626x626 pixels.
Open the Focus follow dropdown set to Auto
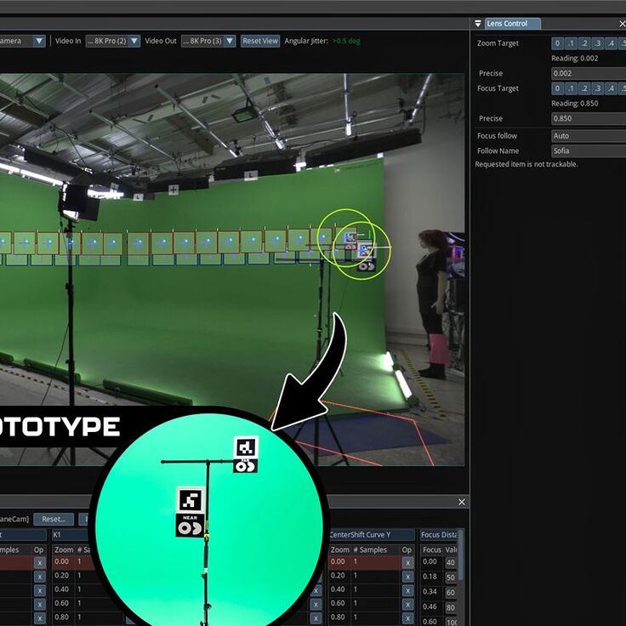pyautogui.click(x=589, y=136)
